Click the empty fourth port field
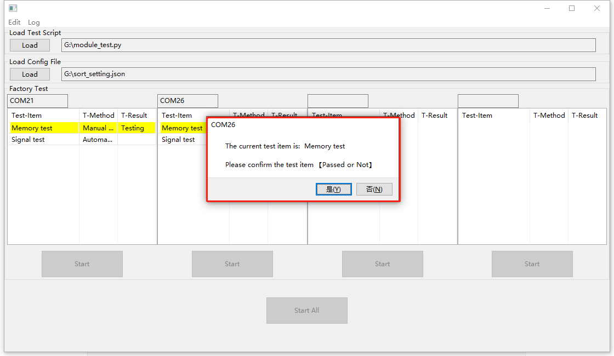The image size is (614, 356). pos(488,101)
